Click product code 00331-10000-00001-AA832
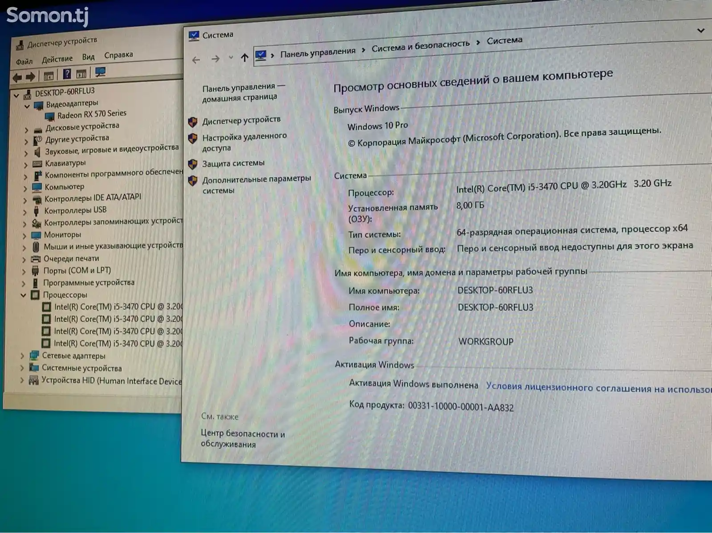The image size is (712, 533). (x=461, y=406)
